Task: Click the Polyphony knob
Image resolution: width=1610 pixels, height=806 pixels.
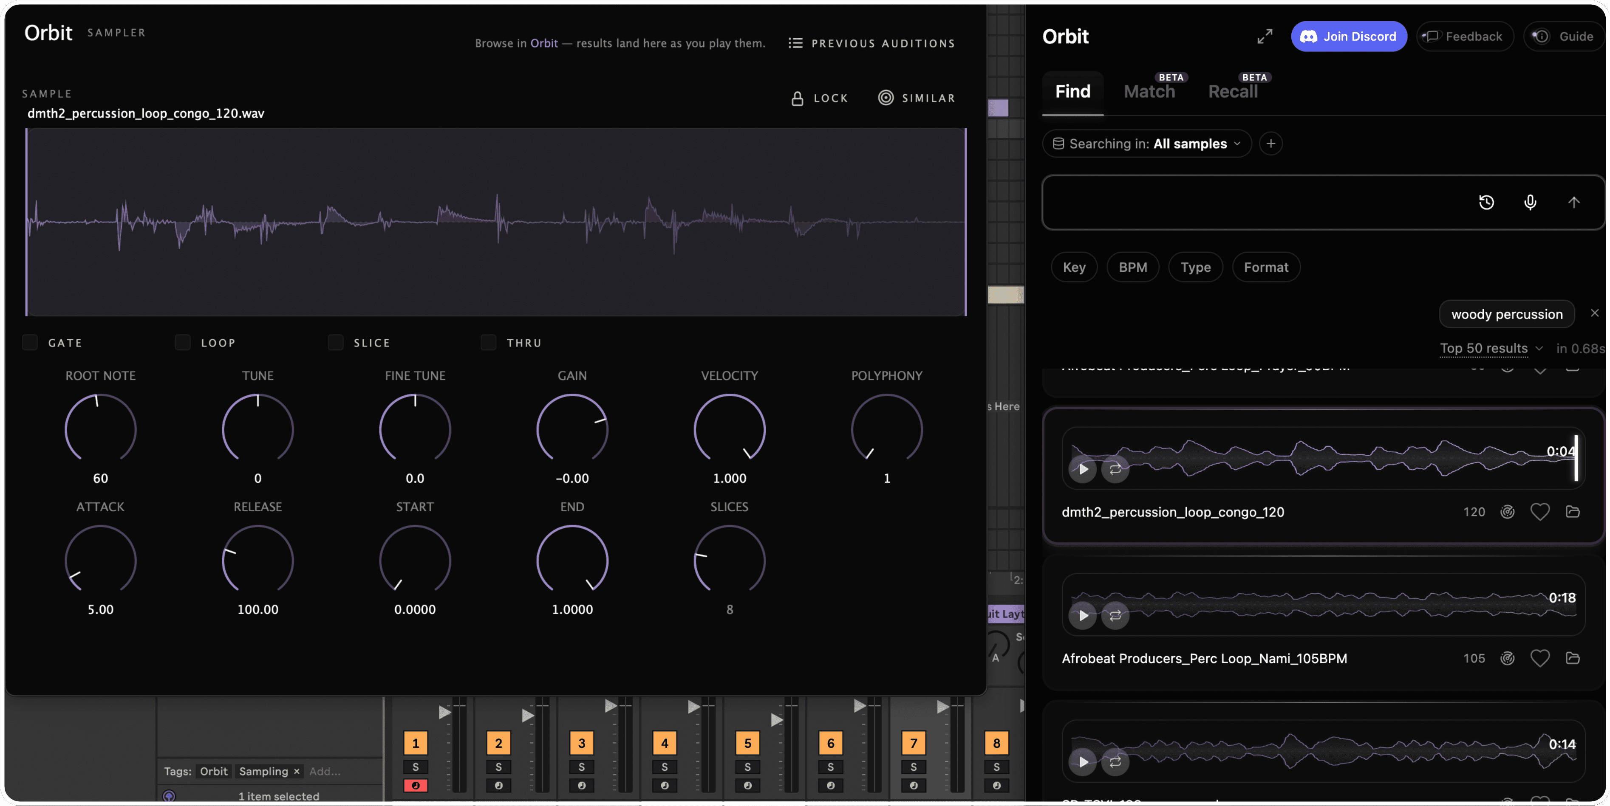Action: click(x=886, y=428)
